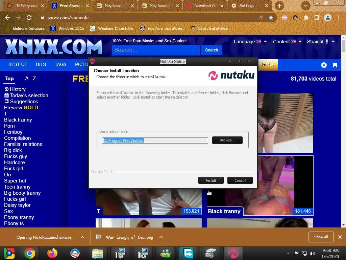Launch Firefox from the taskbar
The image size is (346, 260).
tap(52, 253)
